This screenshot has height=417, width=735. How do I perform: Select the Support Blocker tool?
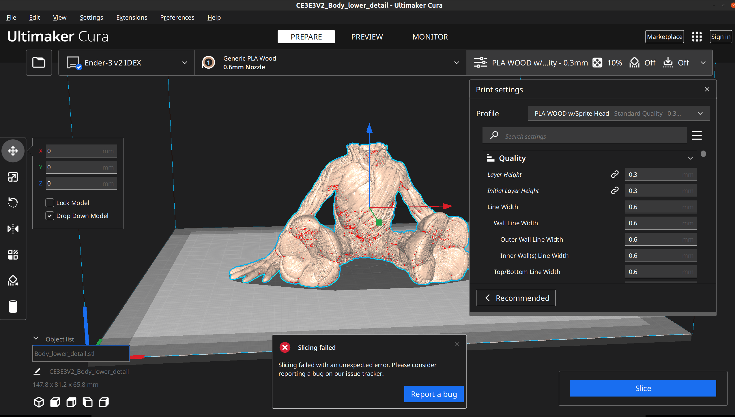click(13, 281)
